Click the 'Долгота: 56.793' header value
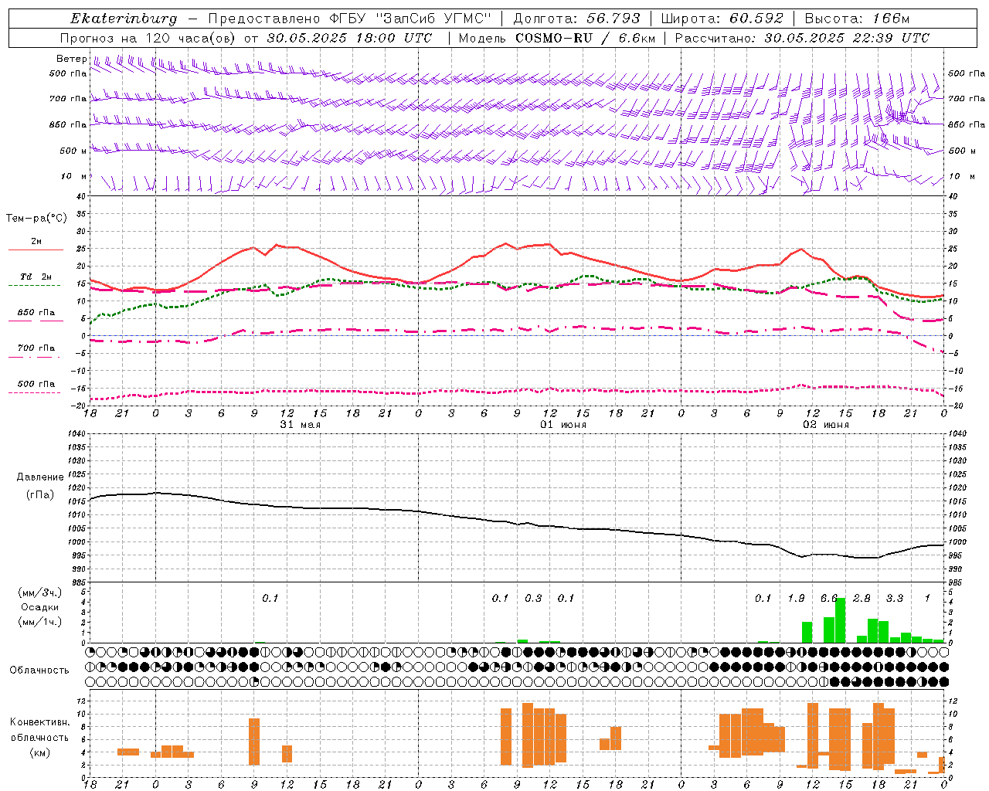 577,19
